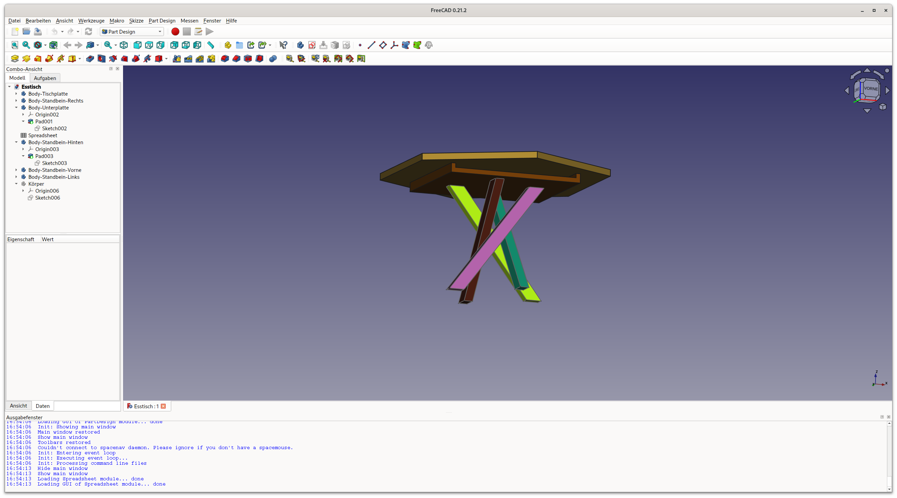Select the Boolean operation tool
Screen dimensions: 897x498
point(273,59)
